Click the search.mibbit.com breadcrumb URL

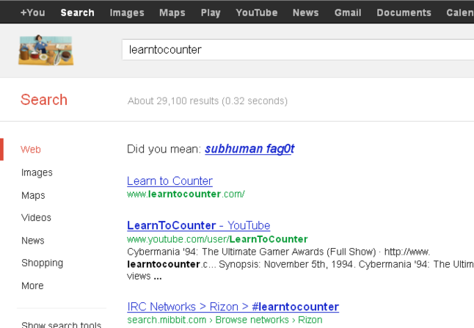(225, 320)
